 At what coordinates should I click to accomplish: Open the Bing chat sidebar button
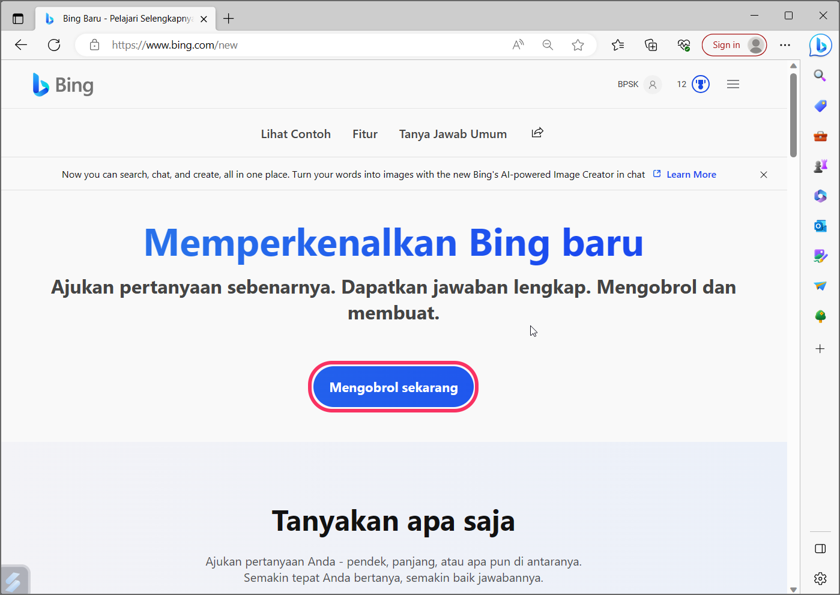point(820,45)
